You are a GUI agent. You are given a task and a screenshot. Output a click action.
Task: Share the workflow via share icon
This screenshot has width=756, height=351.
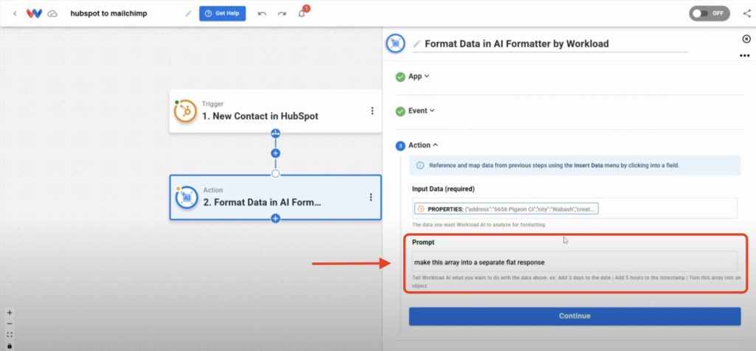[x=746, y=13]
